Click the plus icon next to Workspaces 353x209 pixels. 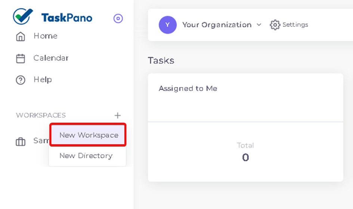click(x=118, y=115)
